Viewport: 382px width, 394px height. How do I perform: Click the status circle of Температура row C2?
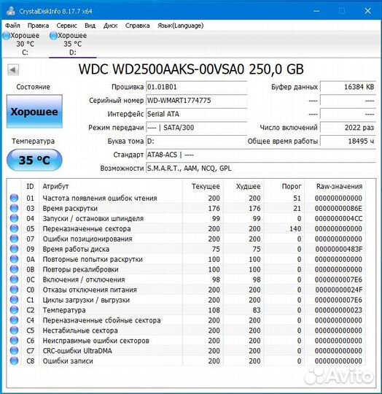point(15,310)
